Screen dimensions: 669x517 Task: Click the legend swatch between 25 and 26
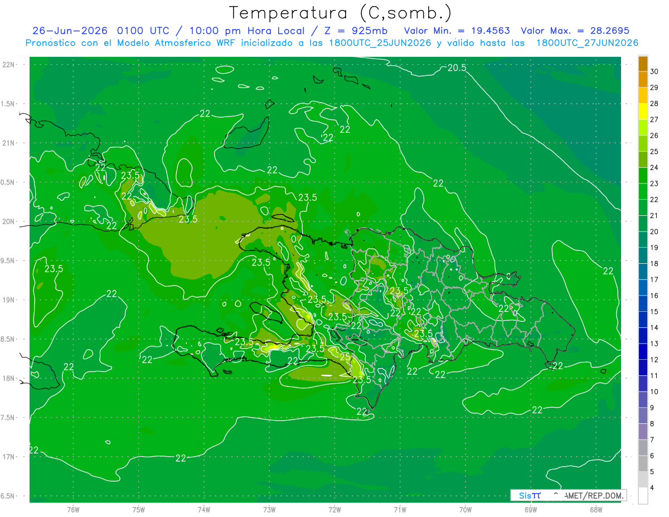coord(643,143)
